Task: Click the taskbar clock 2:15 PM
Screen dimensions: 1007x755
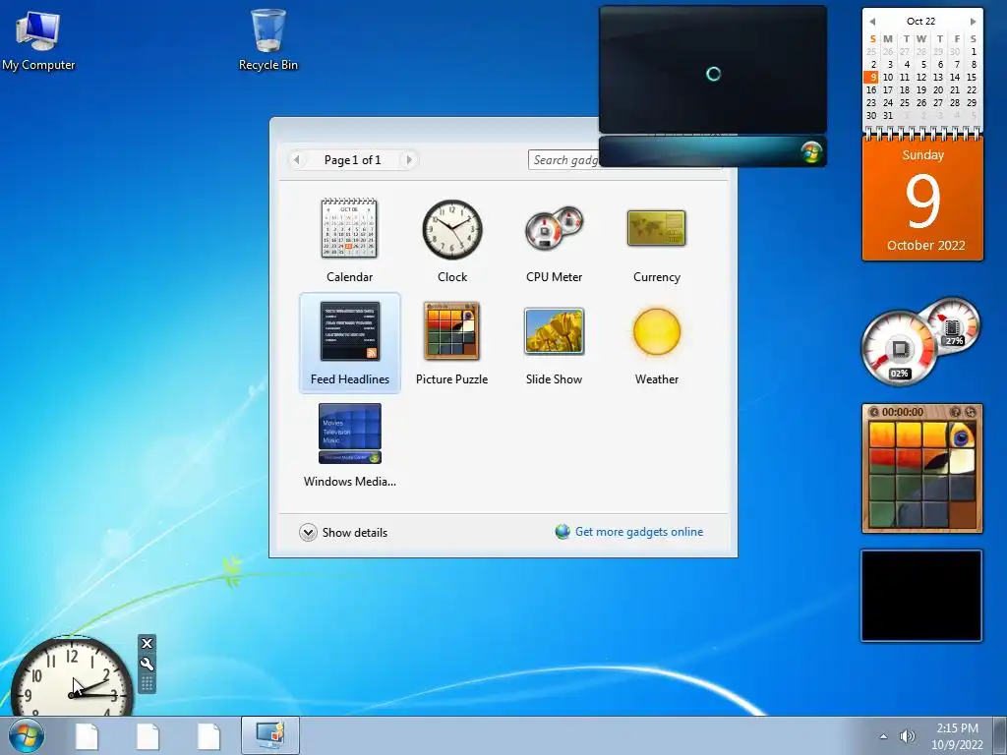Action: (957, 728)
